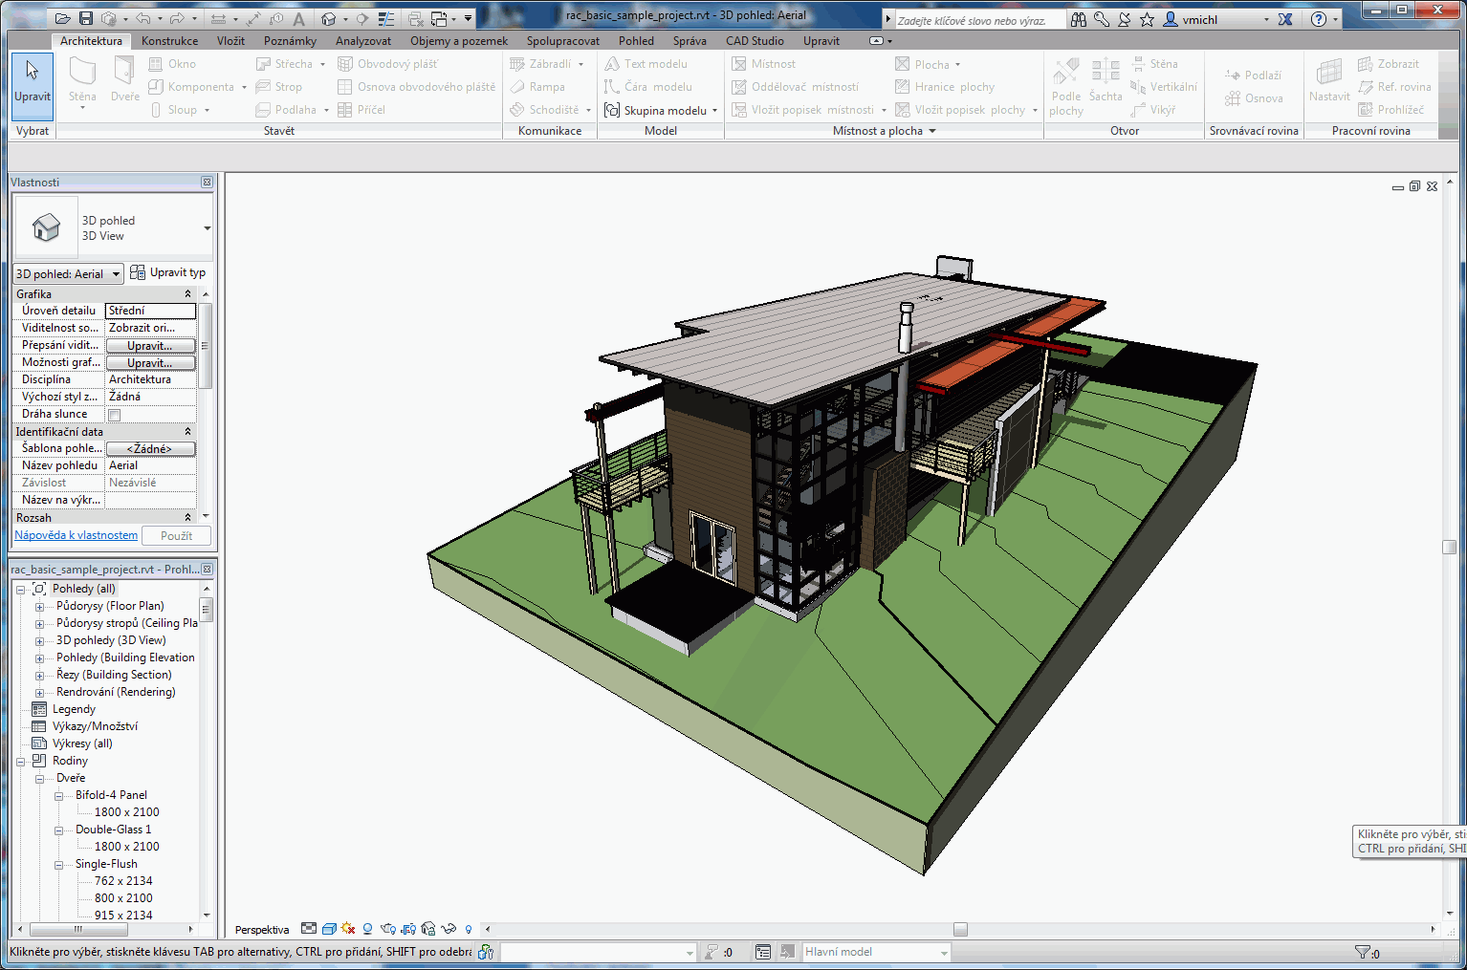Click Upravit... button for Možnosti grafiky

coord(150,363)
